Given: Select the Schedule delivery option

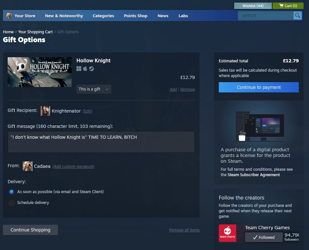Looking at the screenshot, I should tap(12, 202).
